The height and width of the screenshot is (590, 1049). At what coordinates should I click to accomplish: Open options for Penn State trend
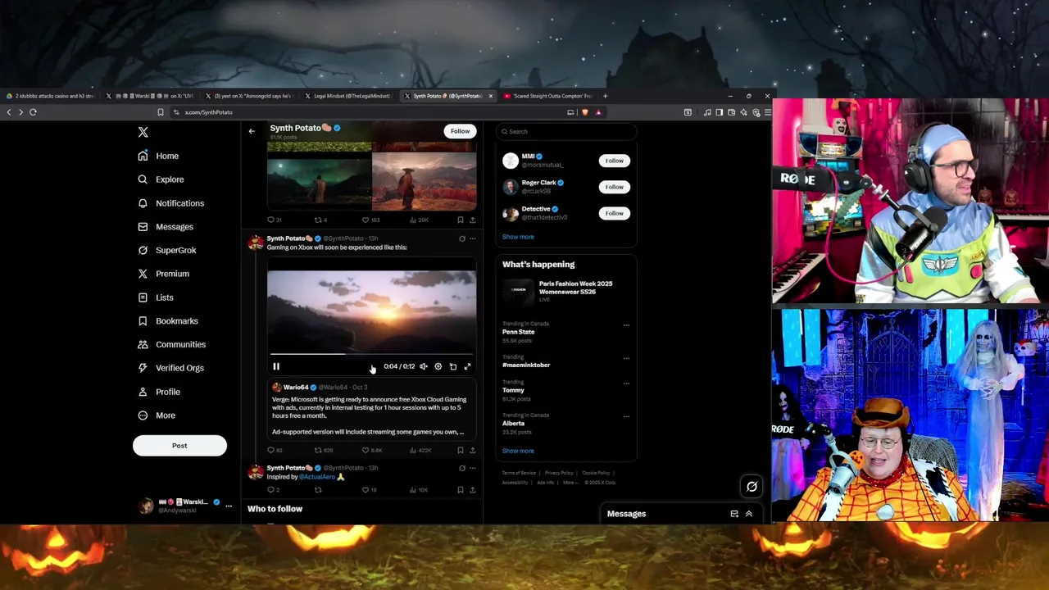point(626,325)
